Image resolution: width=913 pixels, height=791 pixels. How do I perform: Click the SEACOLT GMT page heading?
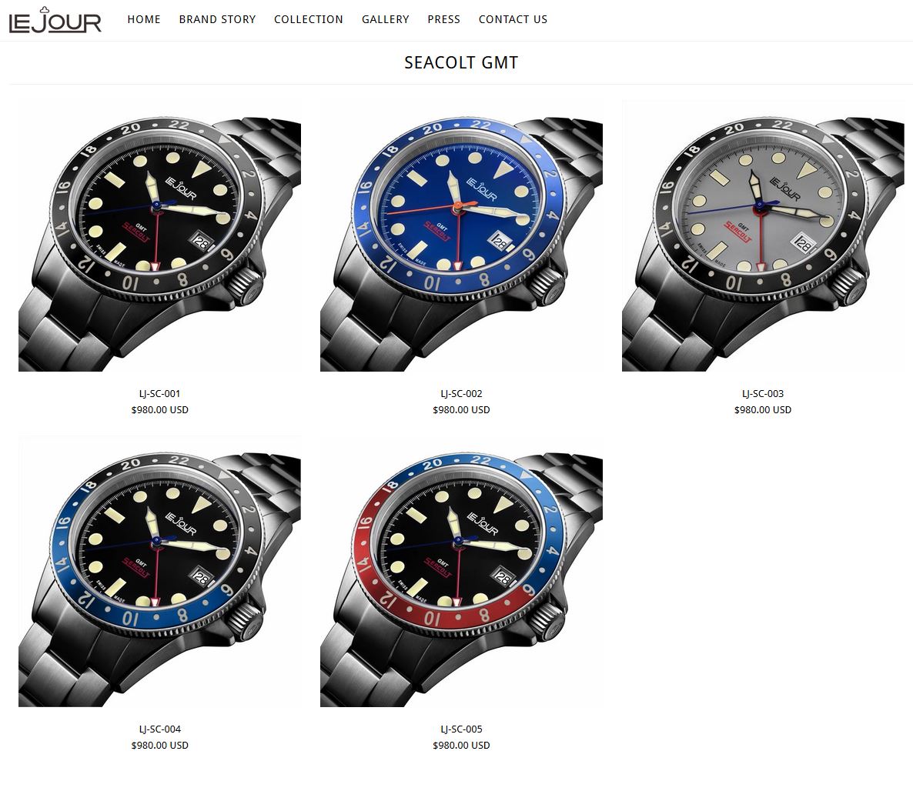461,62
